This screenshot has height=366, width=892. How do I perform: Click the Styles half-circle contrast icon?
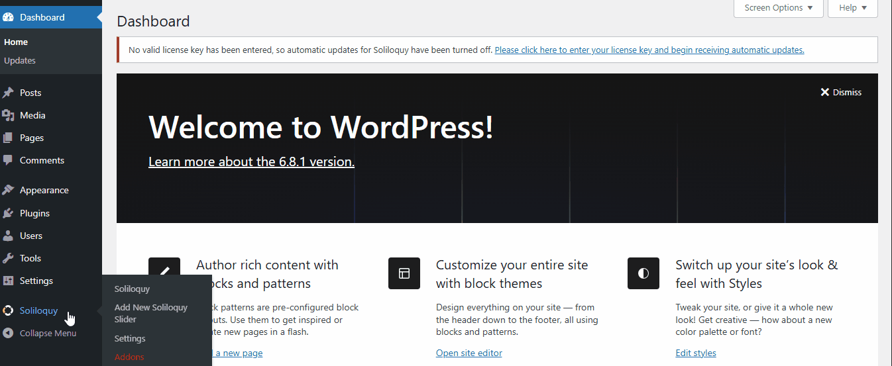tap(643, 273)
